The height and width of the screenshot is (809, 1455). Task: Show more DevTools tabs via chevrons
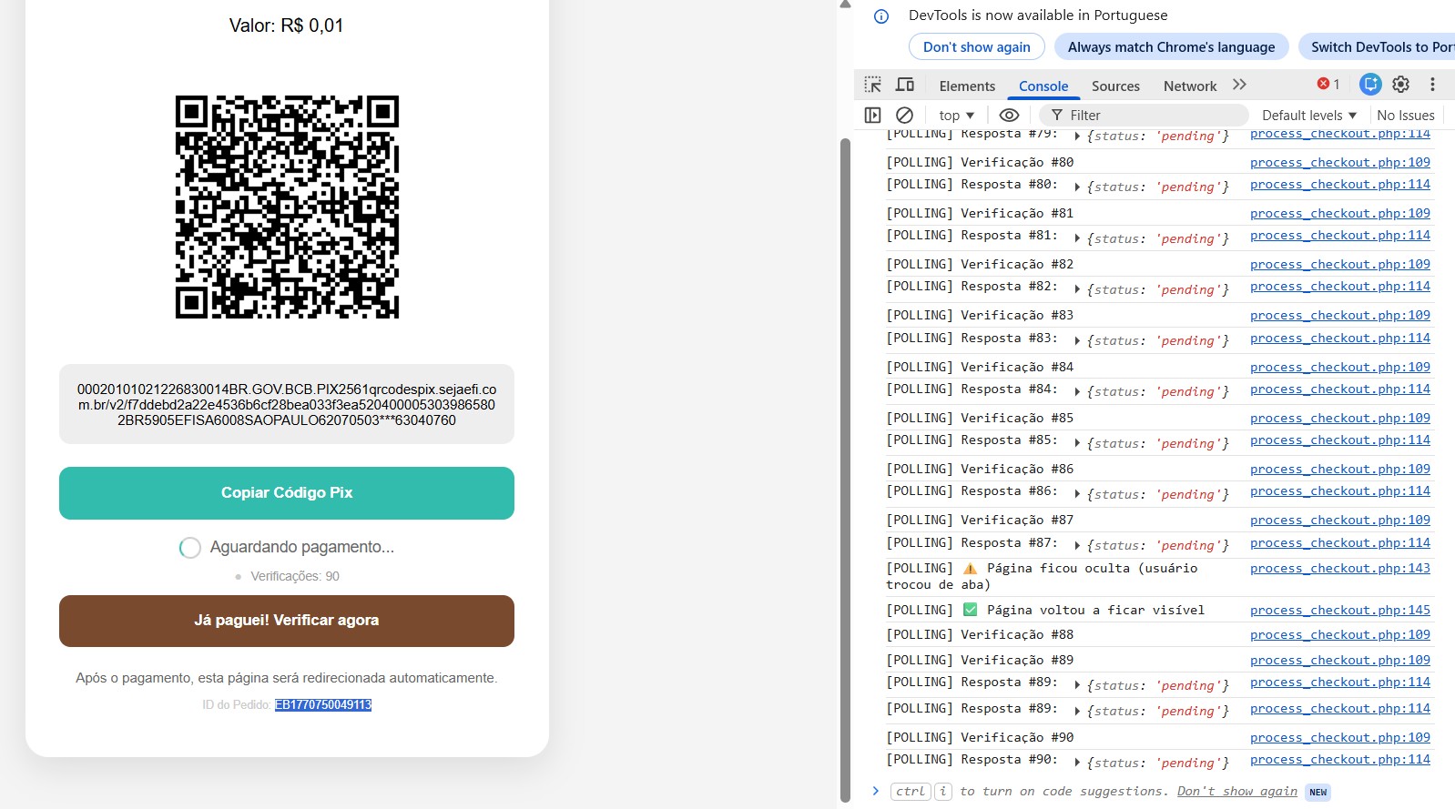1239,85
